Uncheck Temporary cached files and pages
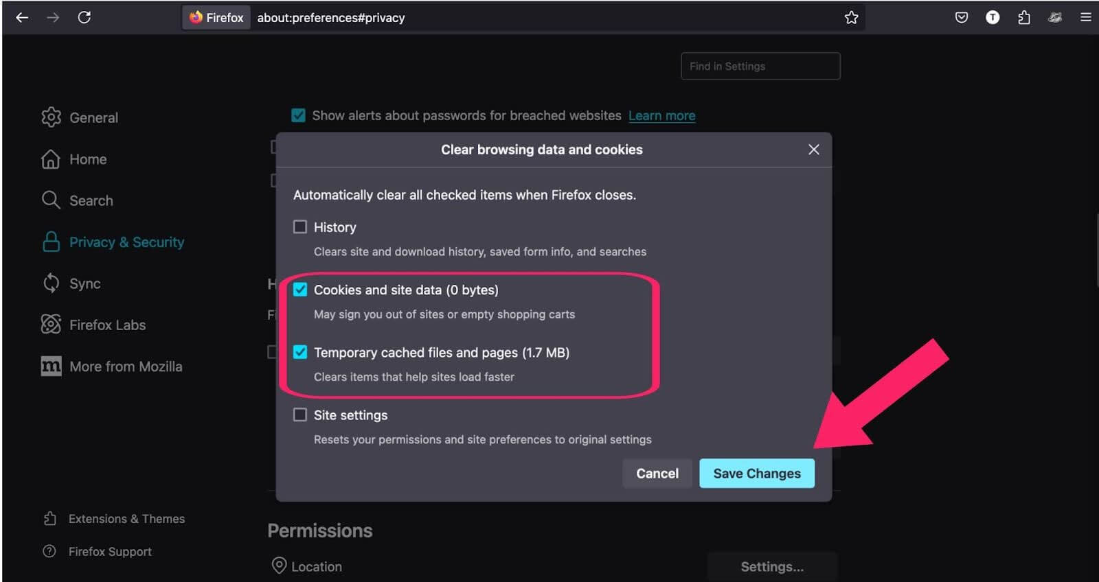 [300, 352]
